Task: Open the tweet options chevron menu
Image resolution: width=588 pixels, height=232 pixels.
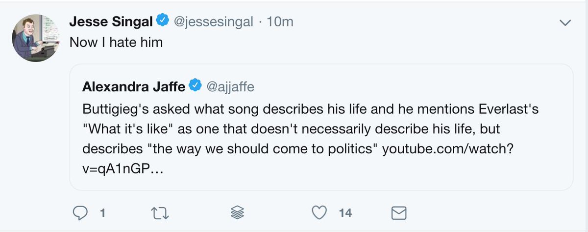Action: pyautogui.click(x=565, y=22)
